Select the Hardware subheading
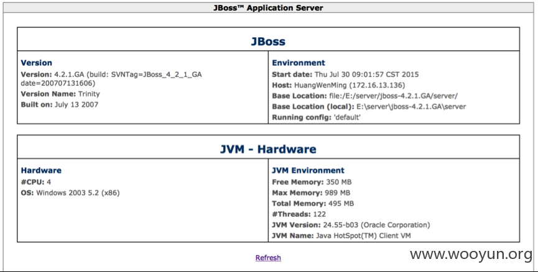Viewport: 538px width, 272px height. coord(41,170)
